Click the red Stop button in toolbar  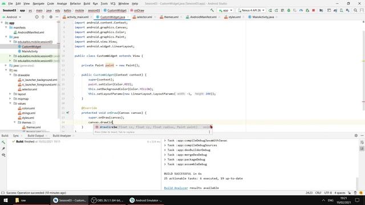[x=314, y=10]
